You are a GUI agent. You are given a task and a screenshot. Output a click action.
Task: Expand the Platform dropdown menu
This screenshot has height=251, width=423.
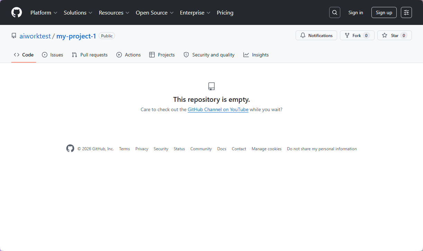point(44,12)
